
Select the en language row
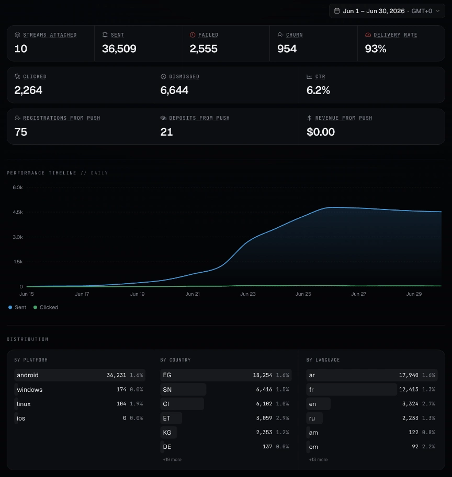(x=372, y=404)
